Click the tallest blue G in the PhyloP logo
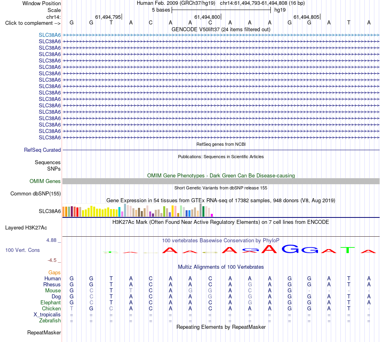Viewport: 380px width, 342px height. pos(290,249)
